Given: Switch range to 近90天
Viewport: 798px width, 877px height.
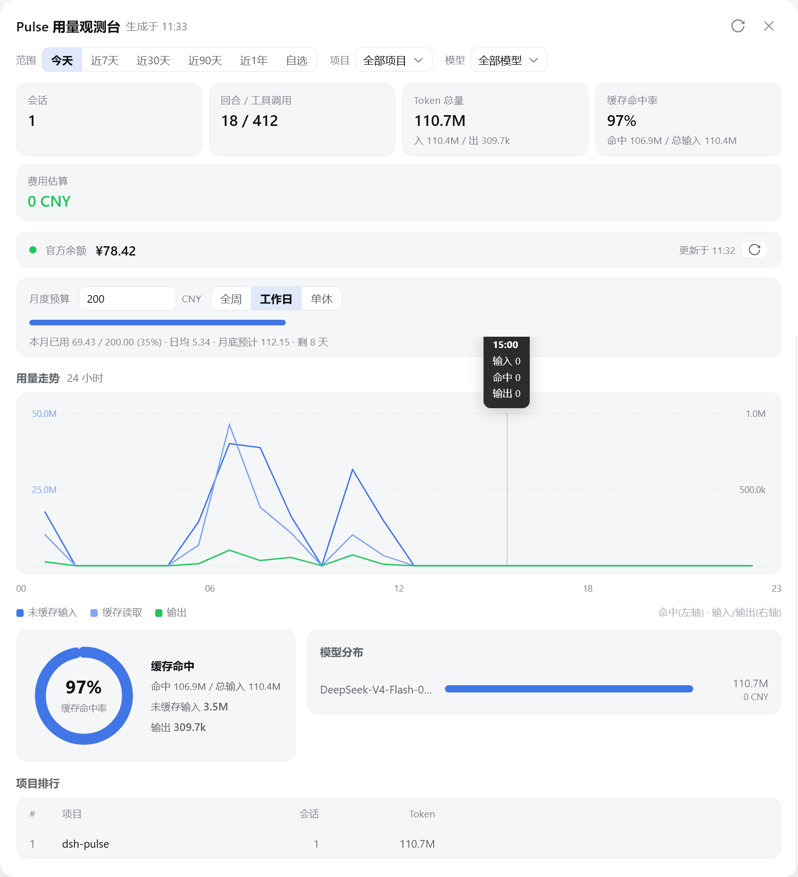Looking at the screenshot, I should [x=205, y=60].
